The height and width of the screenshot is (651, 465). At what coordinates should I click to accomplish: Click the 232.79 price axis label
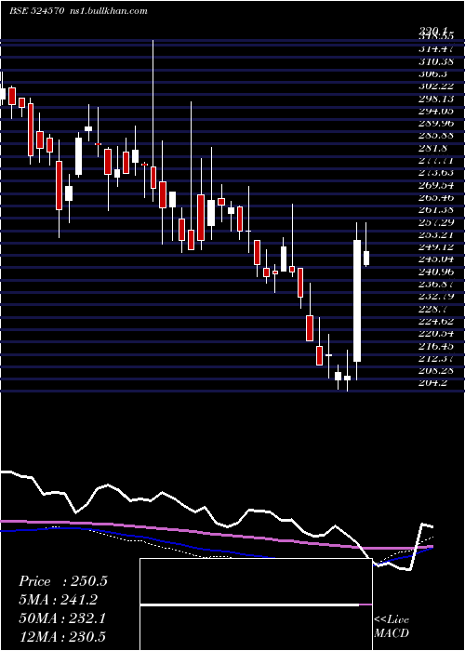[435, 297]
